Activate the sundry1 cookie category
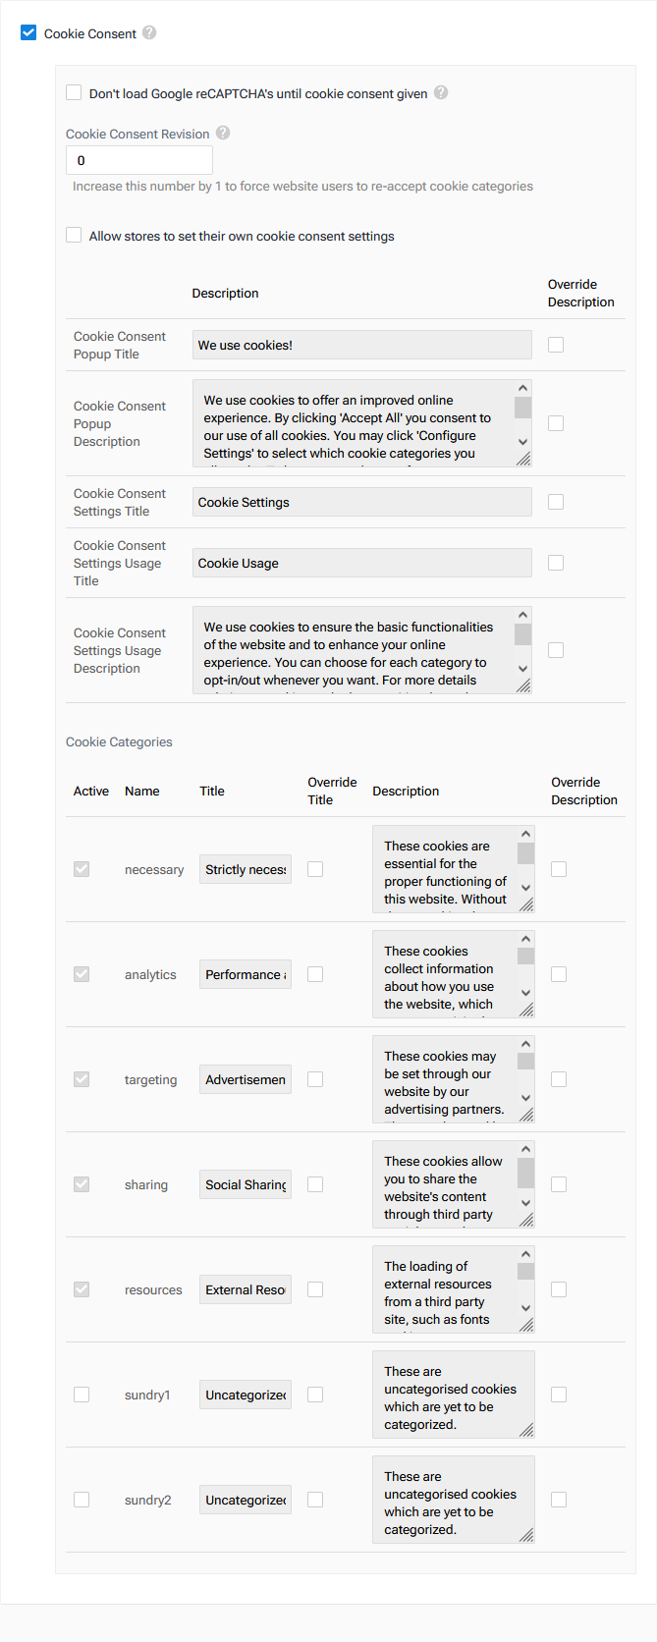657x1642 pixels. point(82,1394)
